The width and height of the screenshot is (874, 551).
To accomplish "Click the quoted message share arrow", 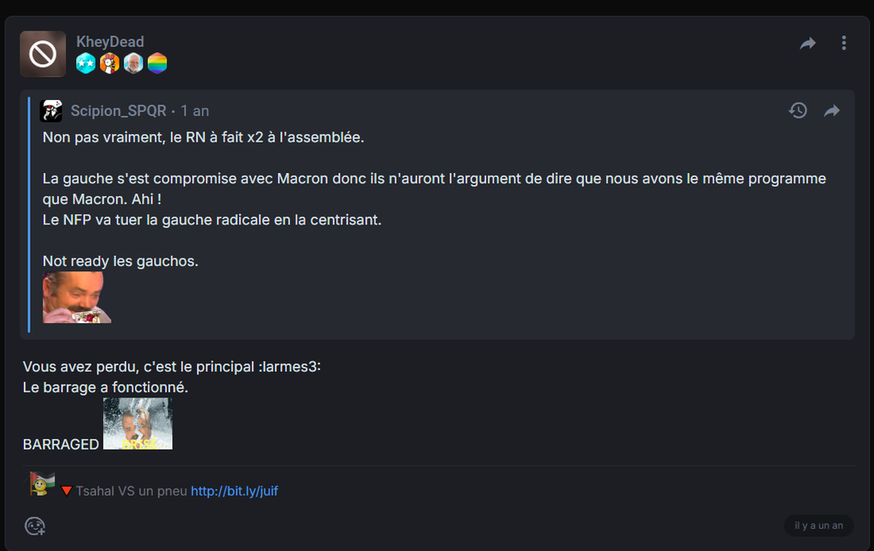I will click(831, 111).
